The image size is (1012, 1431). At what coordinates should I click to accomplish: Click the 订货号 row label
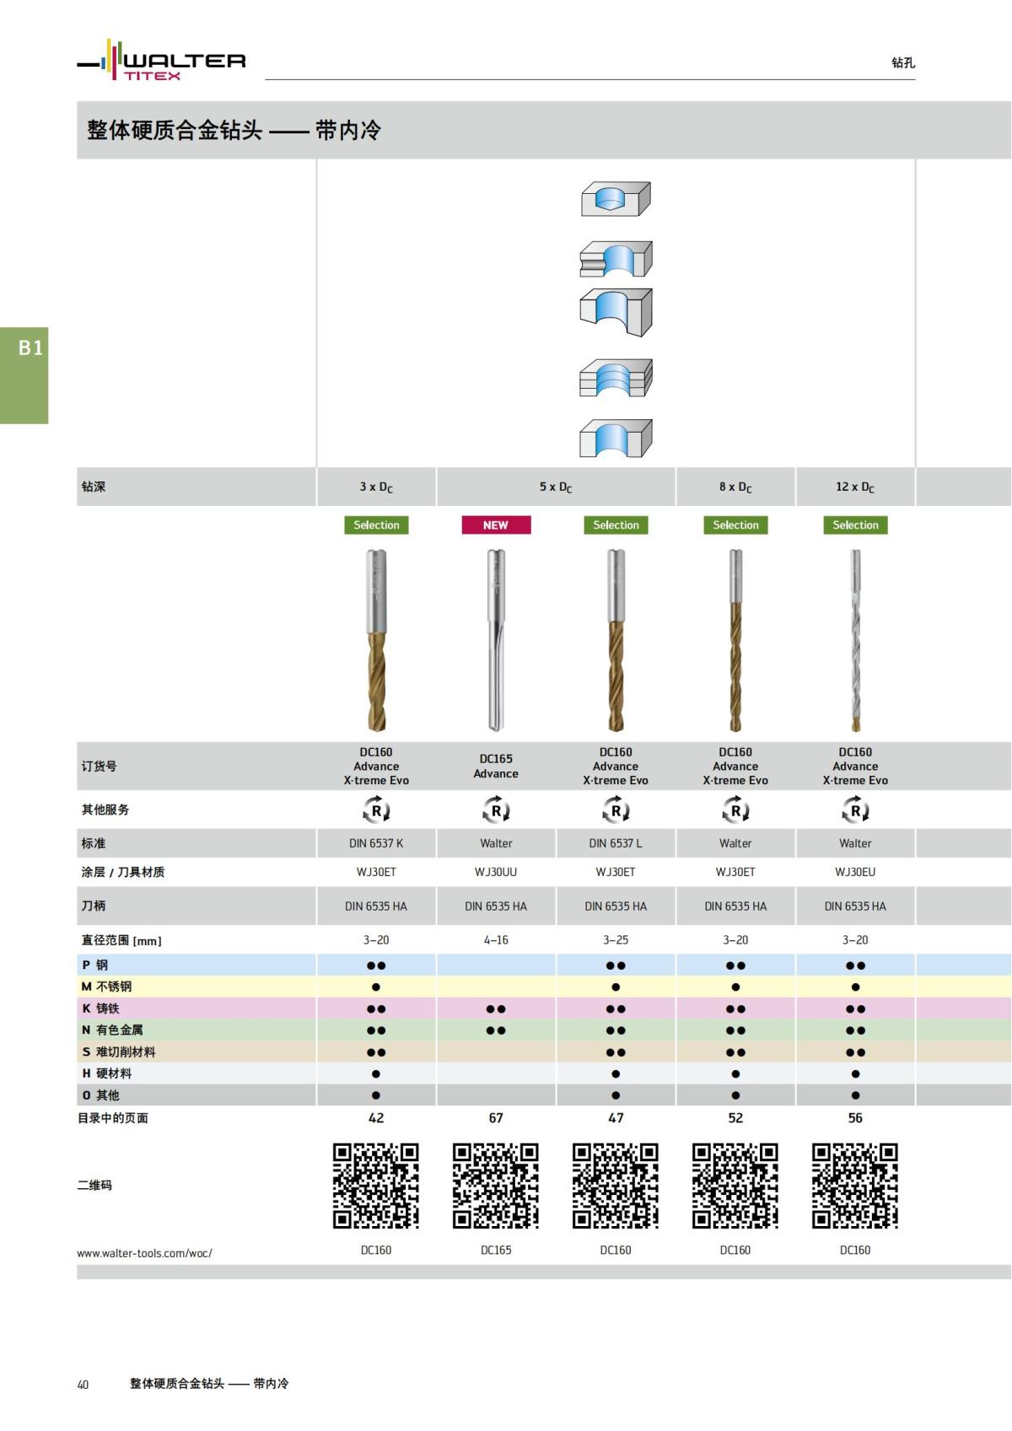[99, 766]
